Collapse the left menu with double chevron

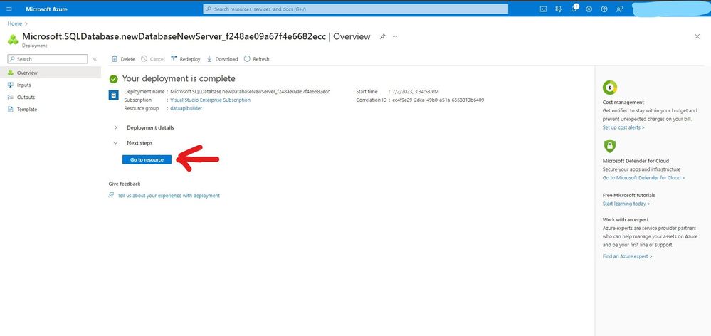[x=95, y=59]
